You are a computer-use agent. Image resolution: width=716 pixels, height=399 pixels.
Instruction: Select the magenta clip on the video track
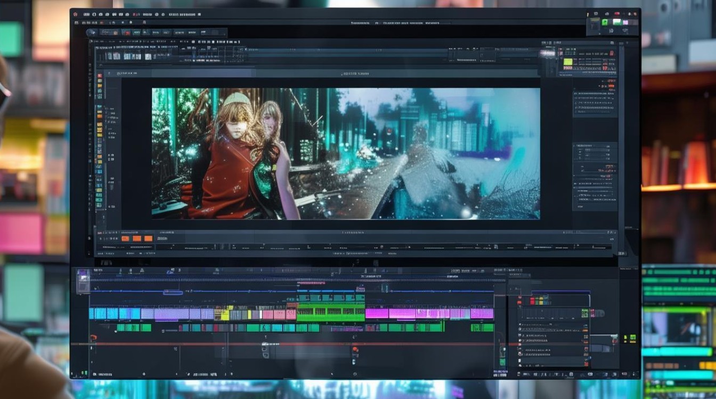pos(429,313)
